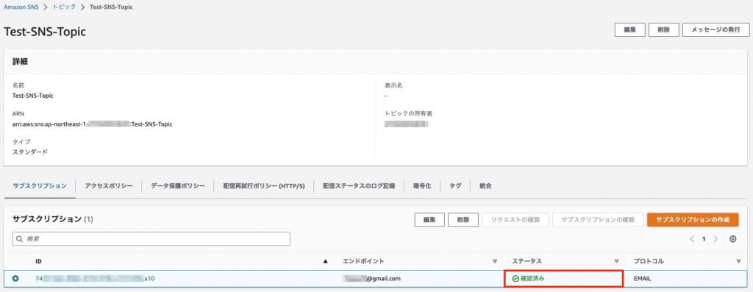753x292 pixels.
Task: Click the 編集 button in the subscriptions panel
Action: click(429, 220)
